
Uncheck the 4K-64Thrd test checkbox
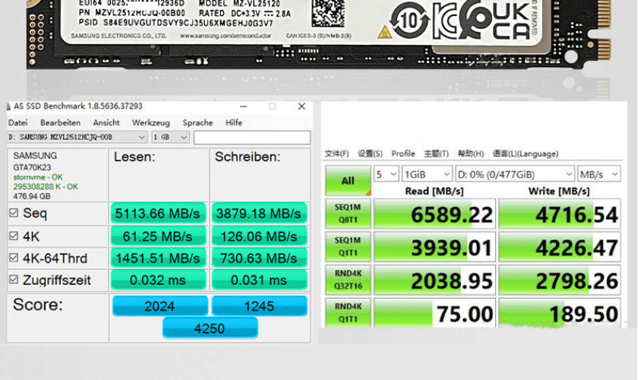coord(14,258)
